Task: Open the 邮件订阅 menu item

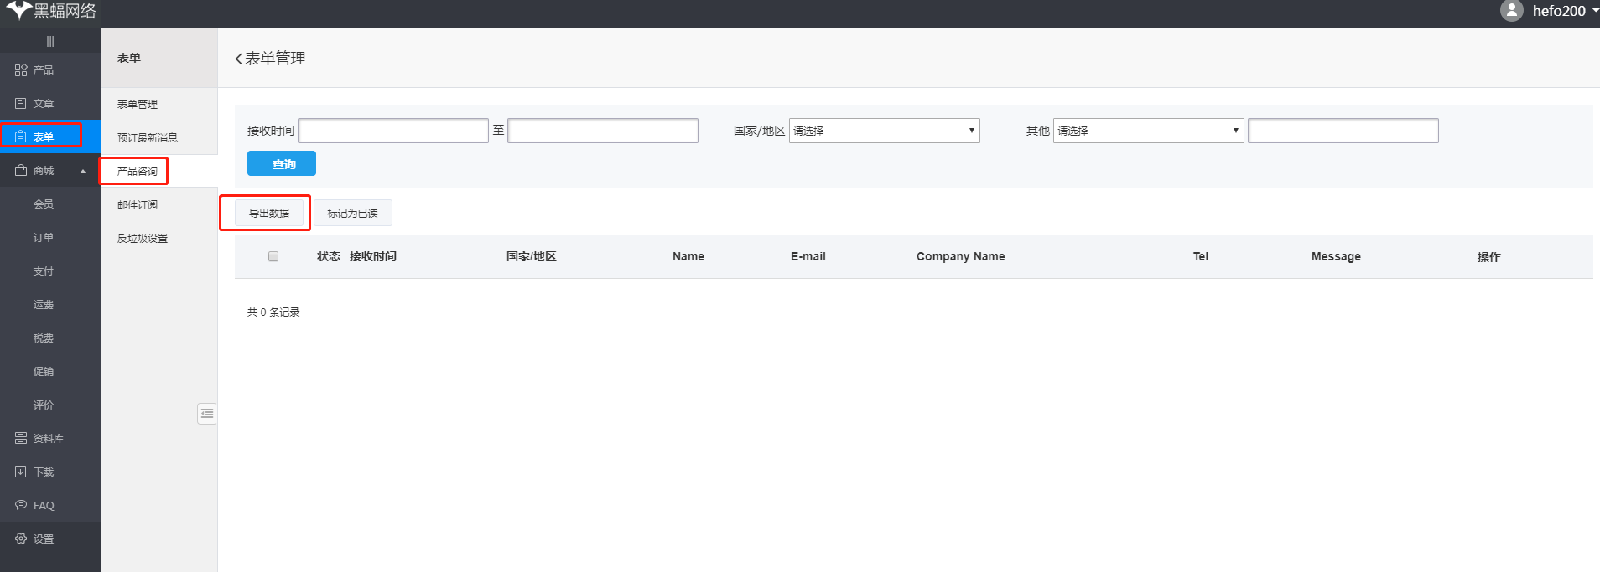Action: pyautogui.click(x=138, y=205)
